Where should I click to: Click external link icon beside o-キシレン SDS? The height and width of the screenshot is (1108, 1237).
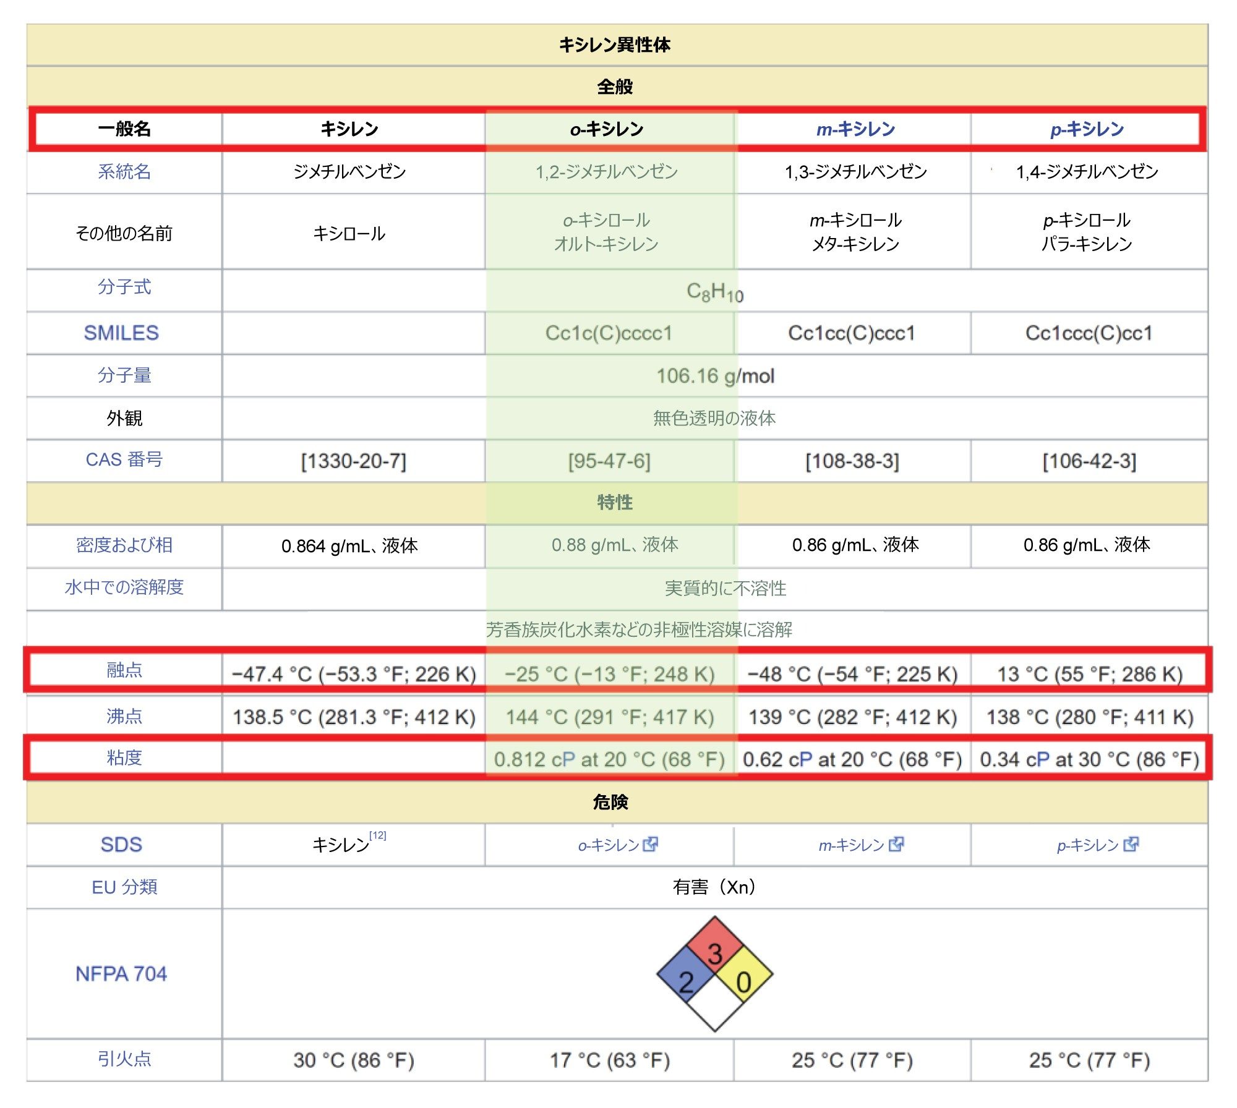pos(650,845)
